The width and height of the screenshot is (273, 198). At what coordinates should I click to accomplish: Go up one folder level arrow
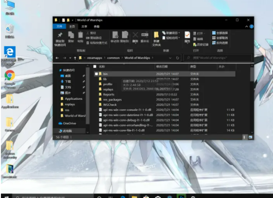[75, 58]
